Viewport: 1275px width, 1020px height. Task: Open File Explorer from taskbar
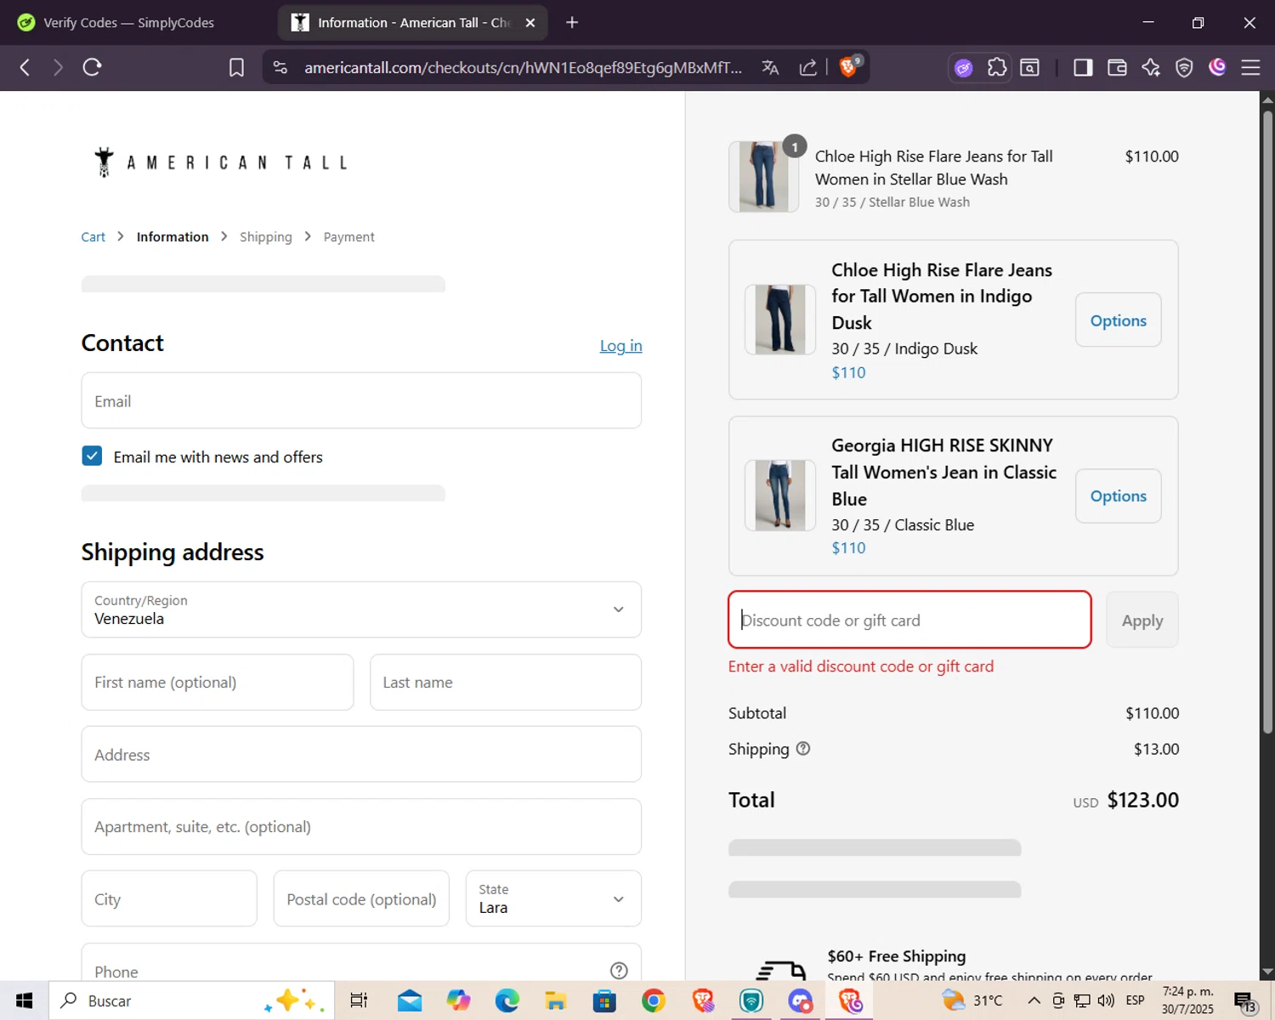556,1000
